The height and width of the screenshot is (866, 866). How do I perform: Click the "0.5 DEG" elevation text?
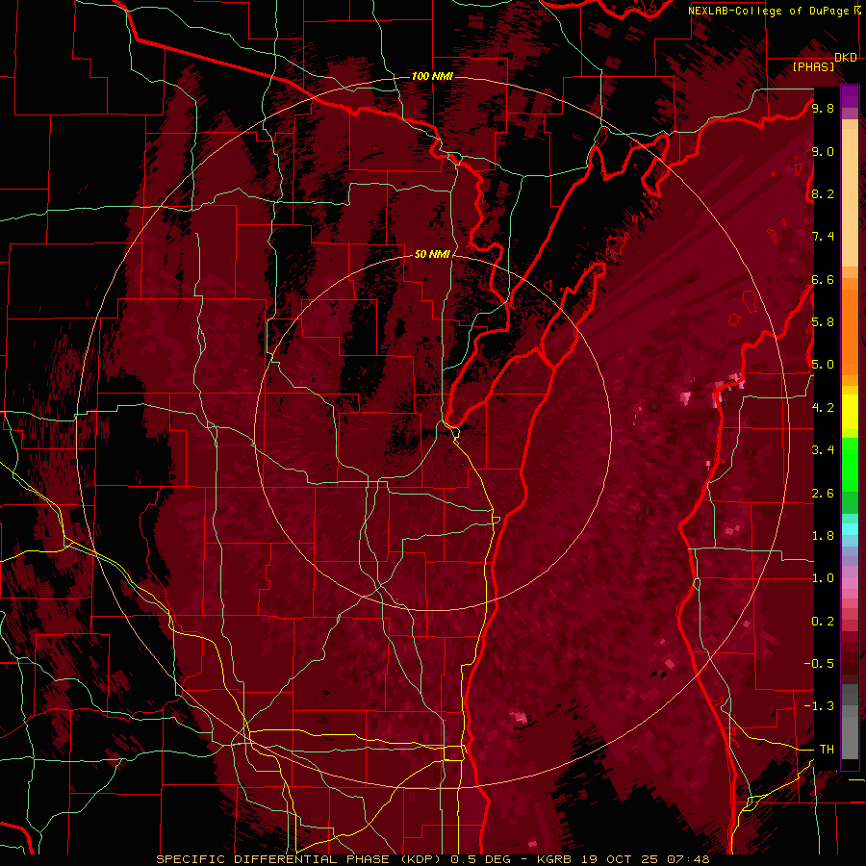click(479, 859)
